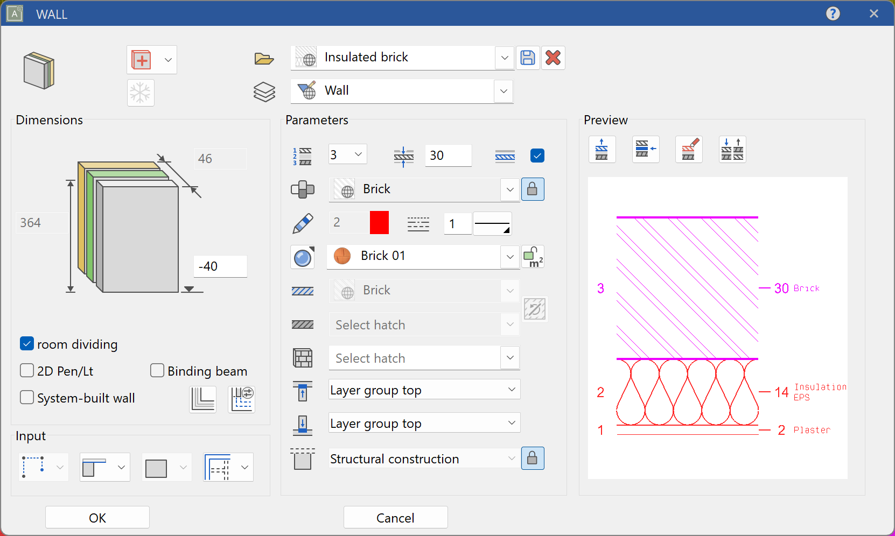Open dropdown arrow beside red plus icon
Screen dimensions: 895x536
[x=168, y=60]
